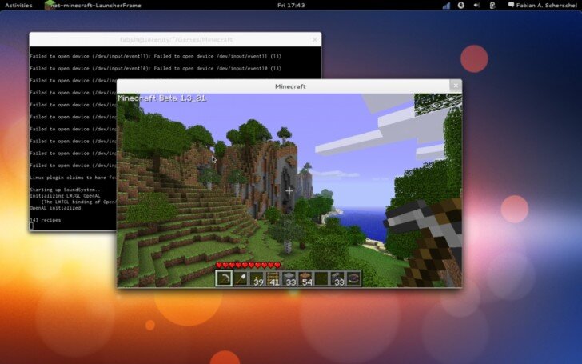Click 'Starting up SoundSystem...' terminal line
Image resolution: width=582 pixels, height=364 pixels.
click(66, 190)
